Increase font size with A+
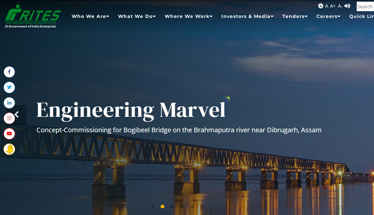Screen dimensions: 374x215 click(333, 6)
